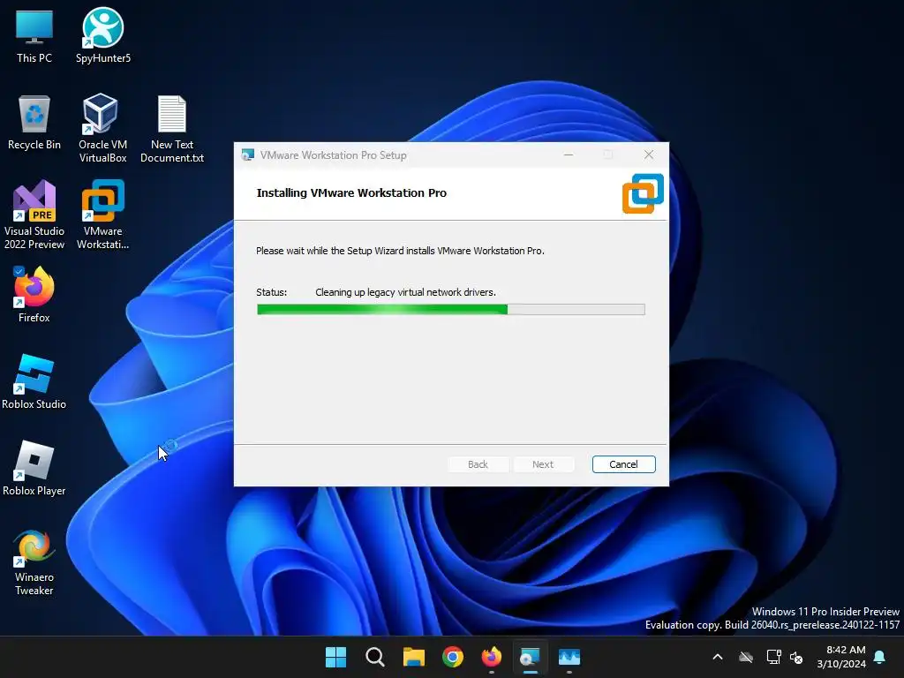Open File Explorer from the taskbar
This screenshot has width=904, height=678.
click(x=413, y=657)
